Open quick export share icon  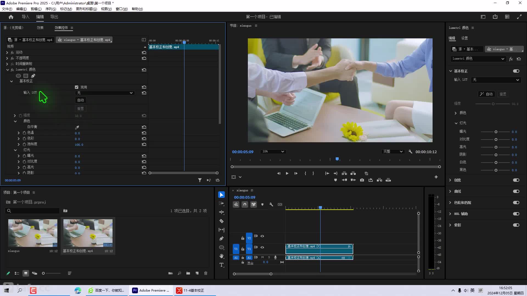tap(495, 17)
